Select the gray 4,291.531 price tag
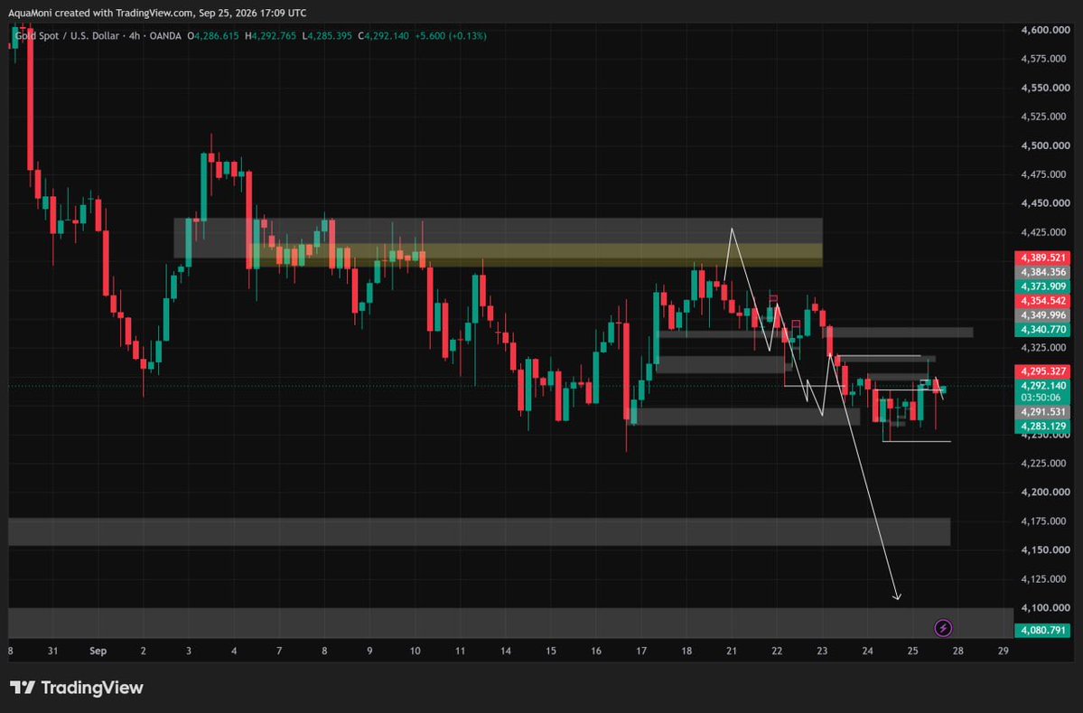Image resolution: width=1083 pixels, height=713 pixels. pos(1042,412)
